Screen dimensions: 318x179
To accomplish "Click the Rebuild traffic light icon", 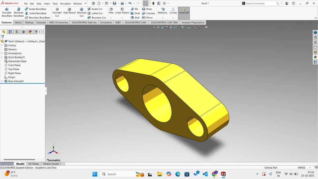I will 153,3.
